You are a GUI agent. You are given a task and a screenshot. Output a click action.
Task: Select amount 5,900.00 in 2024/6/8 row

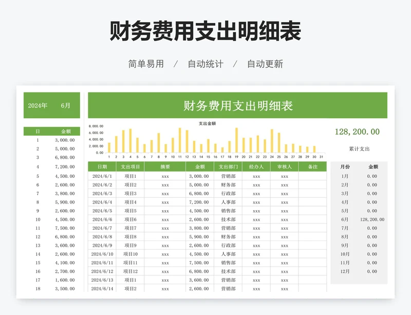(x=199, y=237)
